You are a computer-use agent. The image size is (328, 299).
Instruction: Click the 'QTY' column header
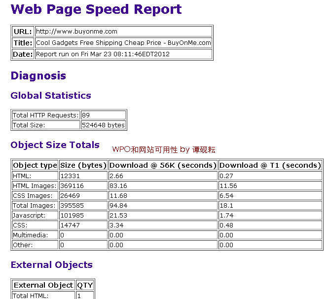pos(85,285)
